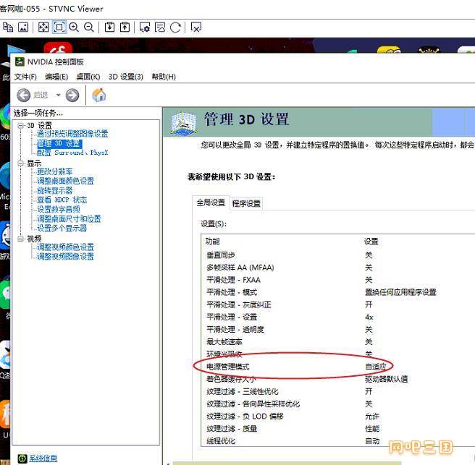475x465 pixels.
Task: Click the NVIDIA control panel title icon
Action: 20,61
